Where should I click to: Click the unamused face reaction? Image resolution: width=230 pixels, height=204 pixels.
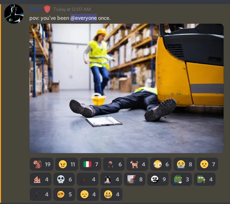(88, 194)
